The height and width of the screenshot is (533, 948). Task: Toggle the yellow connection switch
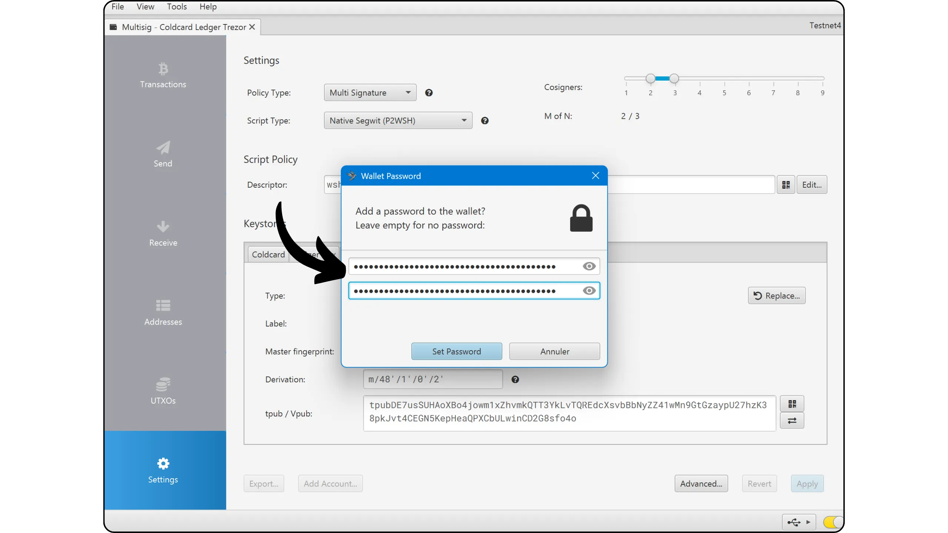click(x=832, y=522)
